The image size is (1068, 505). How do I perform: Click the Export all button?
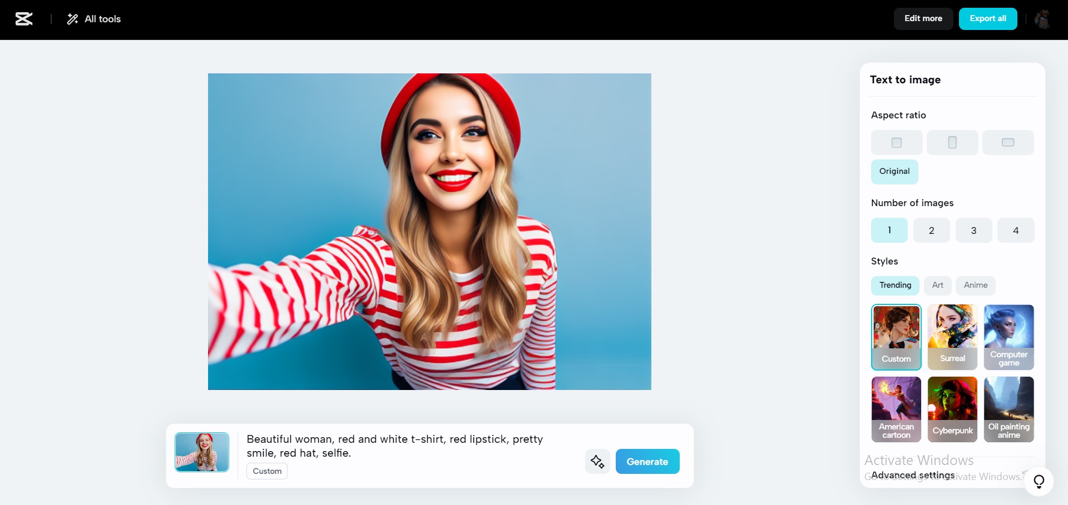[x=988, y=18]
